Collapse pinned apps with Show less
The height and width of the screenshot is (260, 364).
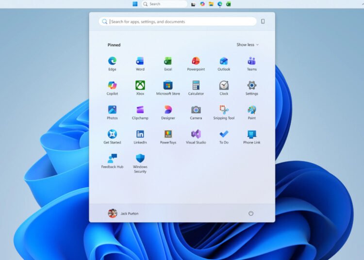click(x=248, y=45)
